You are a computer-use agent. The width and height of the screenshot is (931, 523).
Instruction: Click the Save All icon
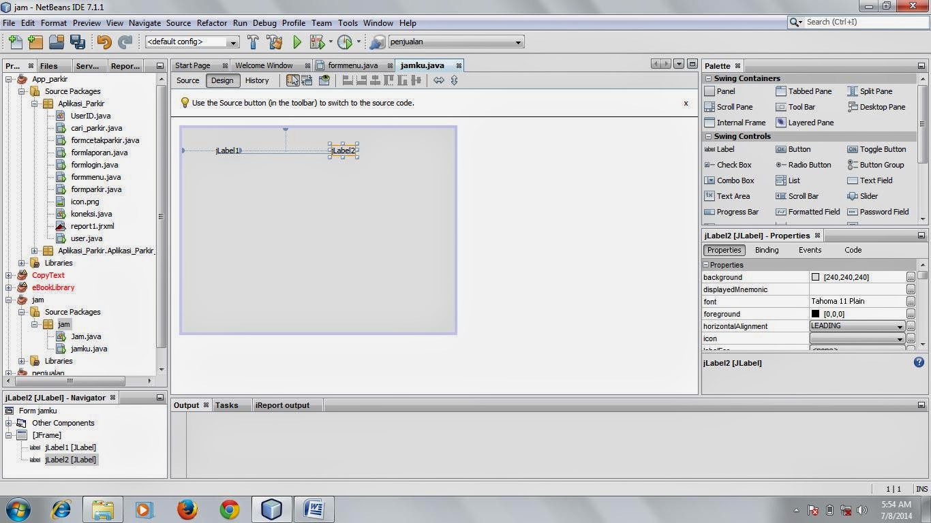coord(78,42)
